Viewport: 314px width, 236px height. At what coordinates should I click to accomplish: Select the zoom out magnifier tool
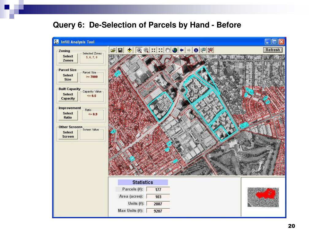[x=146, y=50]
